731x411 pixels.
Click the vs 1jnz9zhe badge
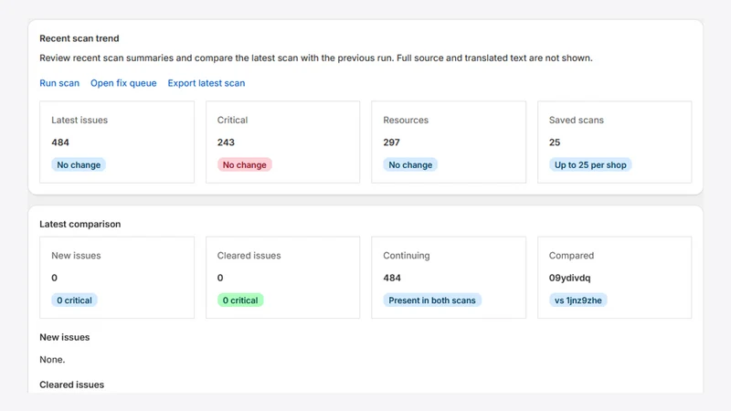578,300
